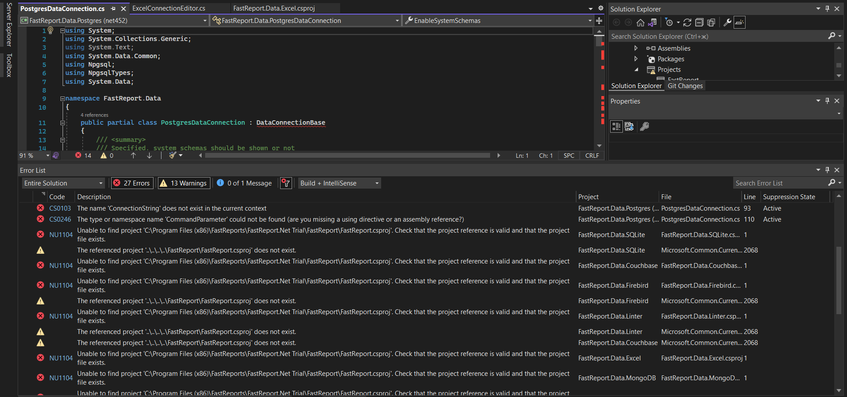Focus the Search Error List field

click(781, 183)
